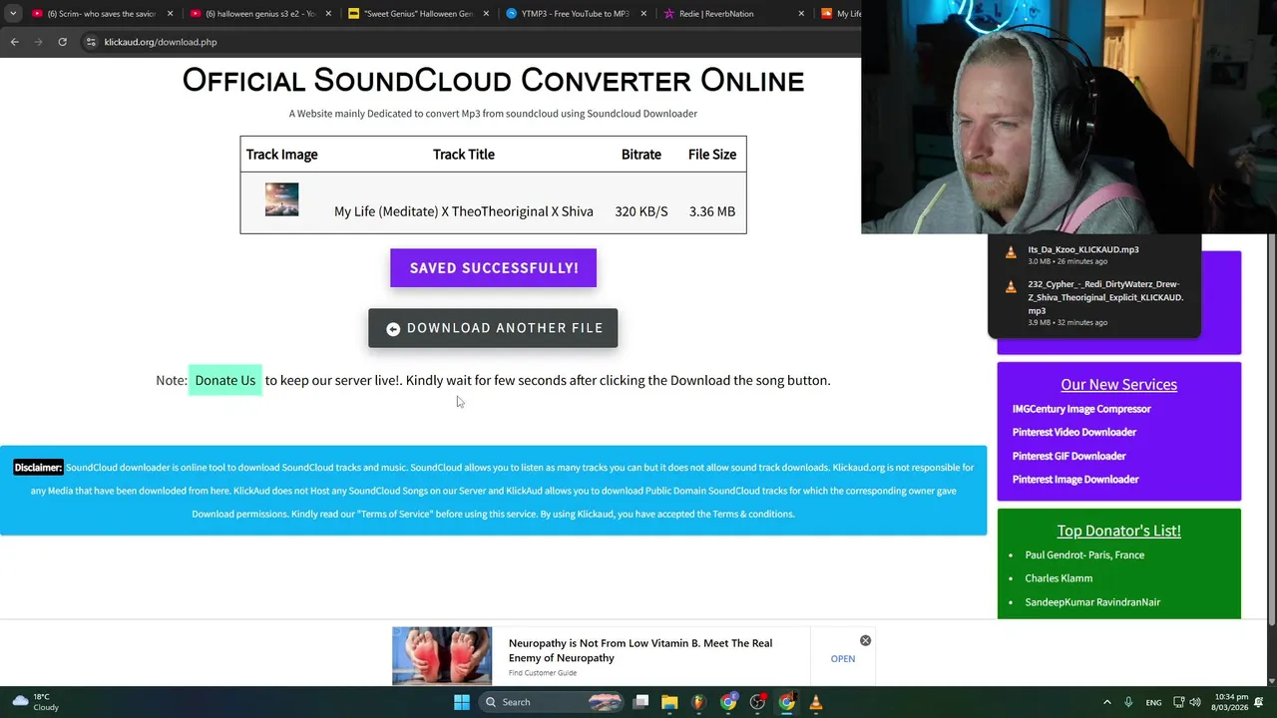This screenshot has height=718, width=1277.
Task: Launch File Explorer from the taskbar
Action: point(669,702)
